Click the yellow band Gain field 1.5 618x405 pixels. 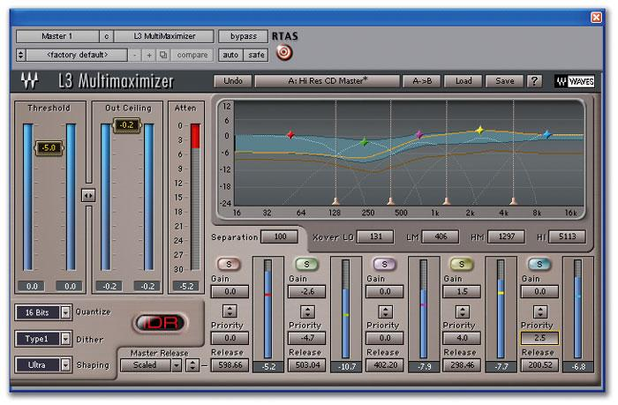click(462, 292)
